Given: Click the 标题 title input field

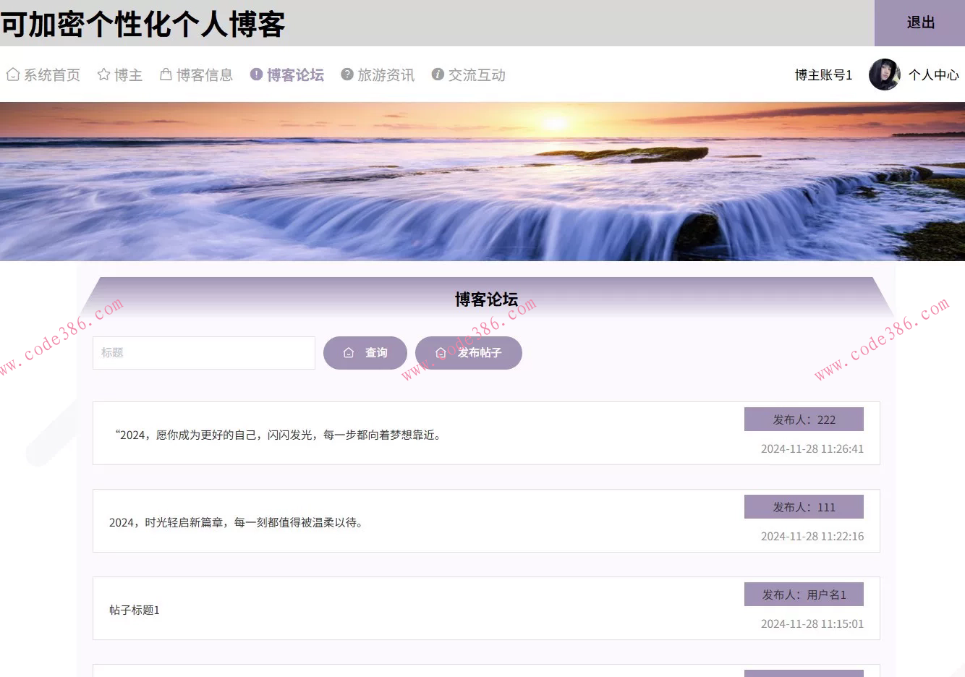Looking at the screenshot, I should click(203, 353).
